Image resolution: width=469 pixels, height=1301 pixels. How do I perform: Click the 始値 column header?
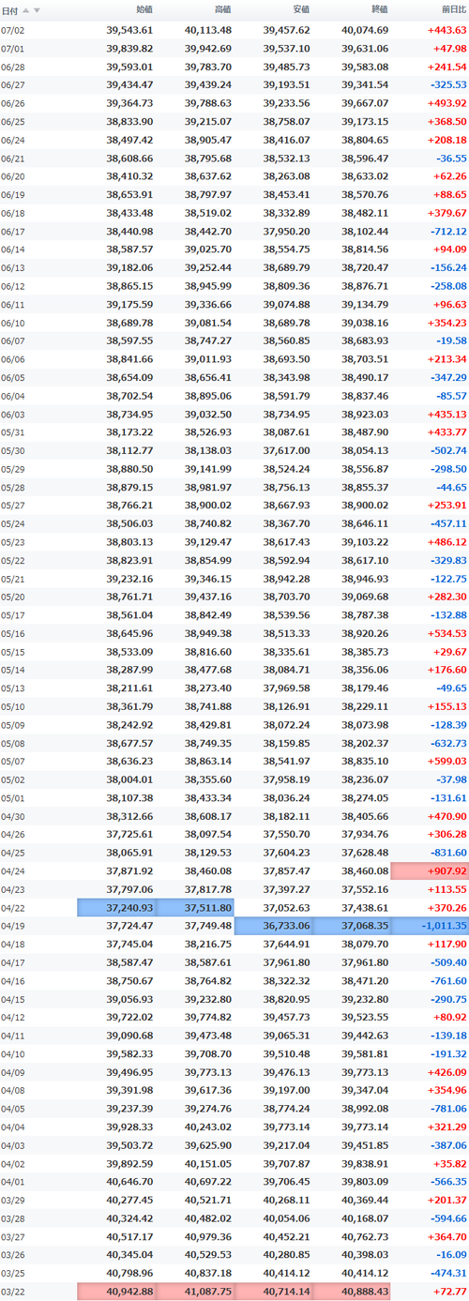(x=144, y=9)
